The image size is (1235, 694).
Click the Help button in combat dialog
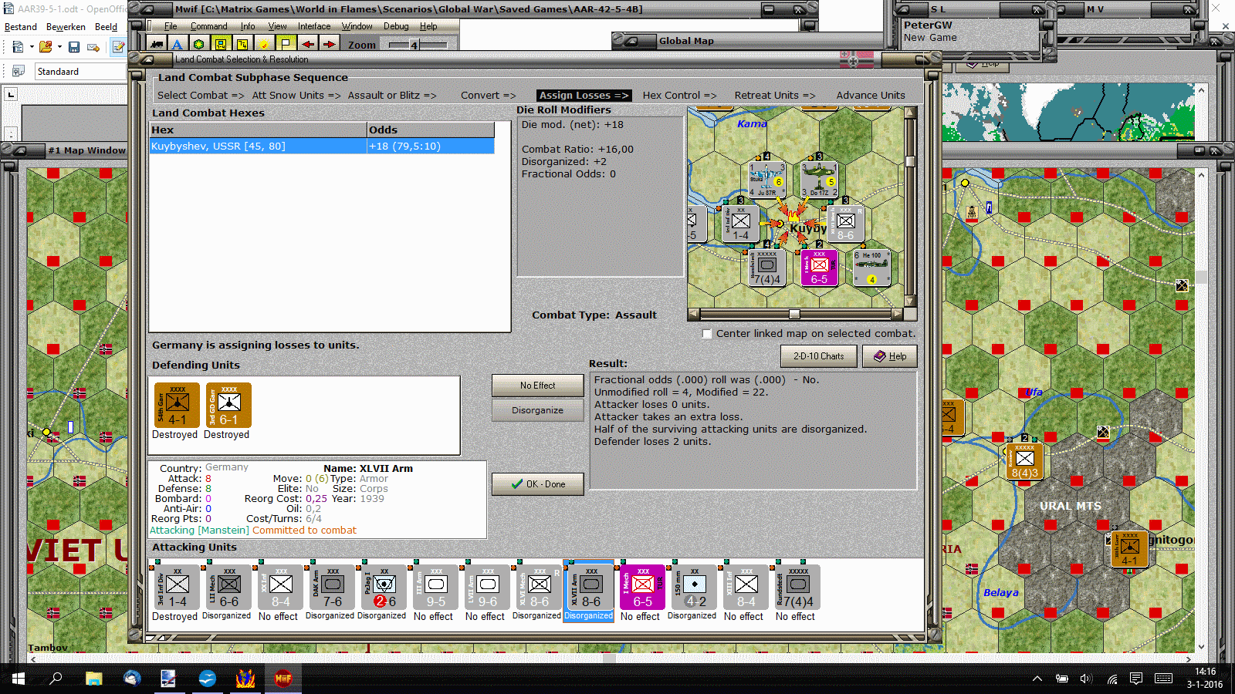coord(890,356)
